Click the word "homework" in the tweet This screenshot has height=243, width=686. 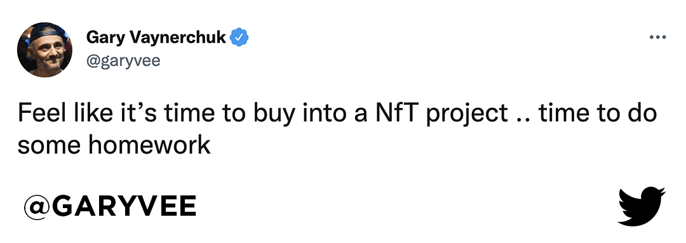(150, 145)
